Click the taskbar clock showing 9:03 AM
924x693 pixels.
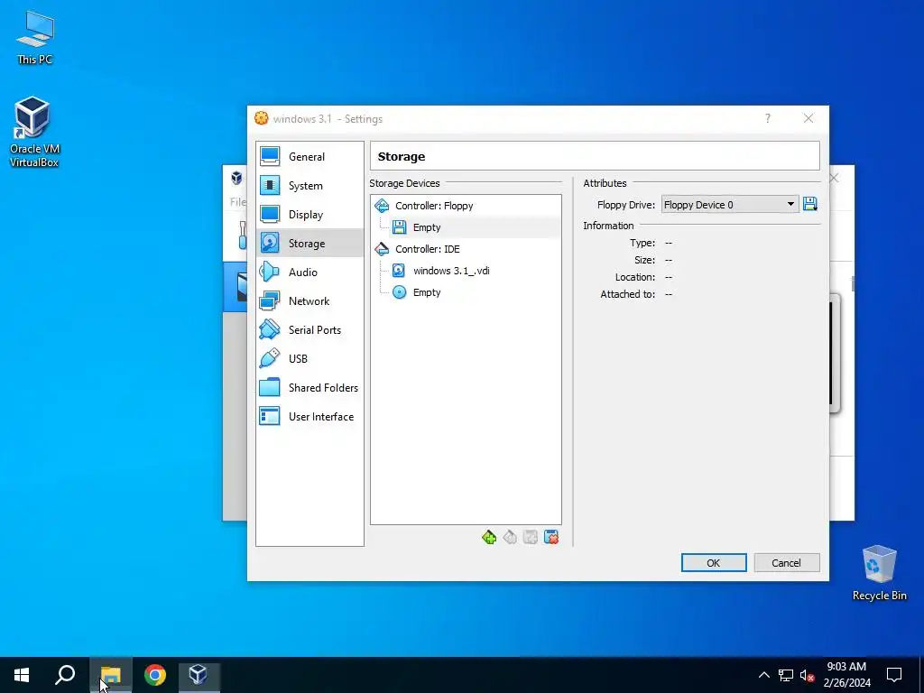pos(846,675)
